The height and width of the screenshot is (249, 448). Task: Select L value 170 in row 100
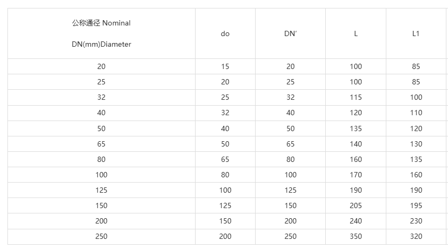356,175
